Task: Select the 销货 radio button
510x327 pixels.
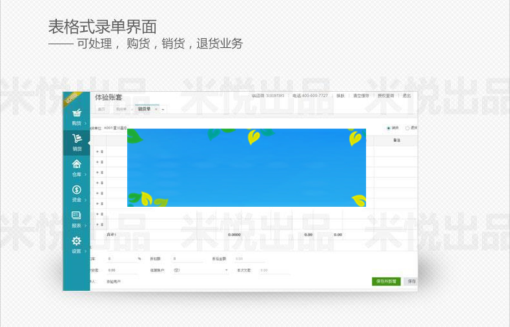Action: pyautogui.click(x=389, y=128)
